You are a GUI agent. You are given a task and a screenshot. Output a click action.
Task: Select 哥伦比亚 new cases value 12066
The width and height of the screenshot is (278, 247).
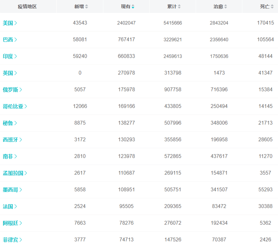pos(80,106)
